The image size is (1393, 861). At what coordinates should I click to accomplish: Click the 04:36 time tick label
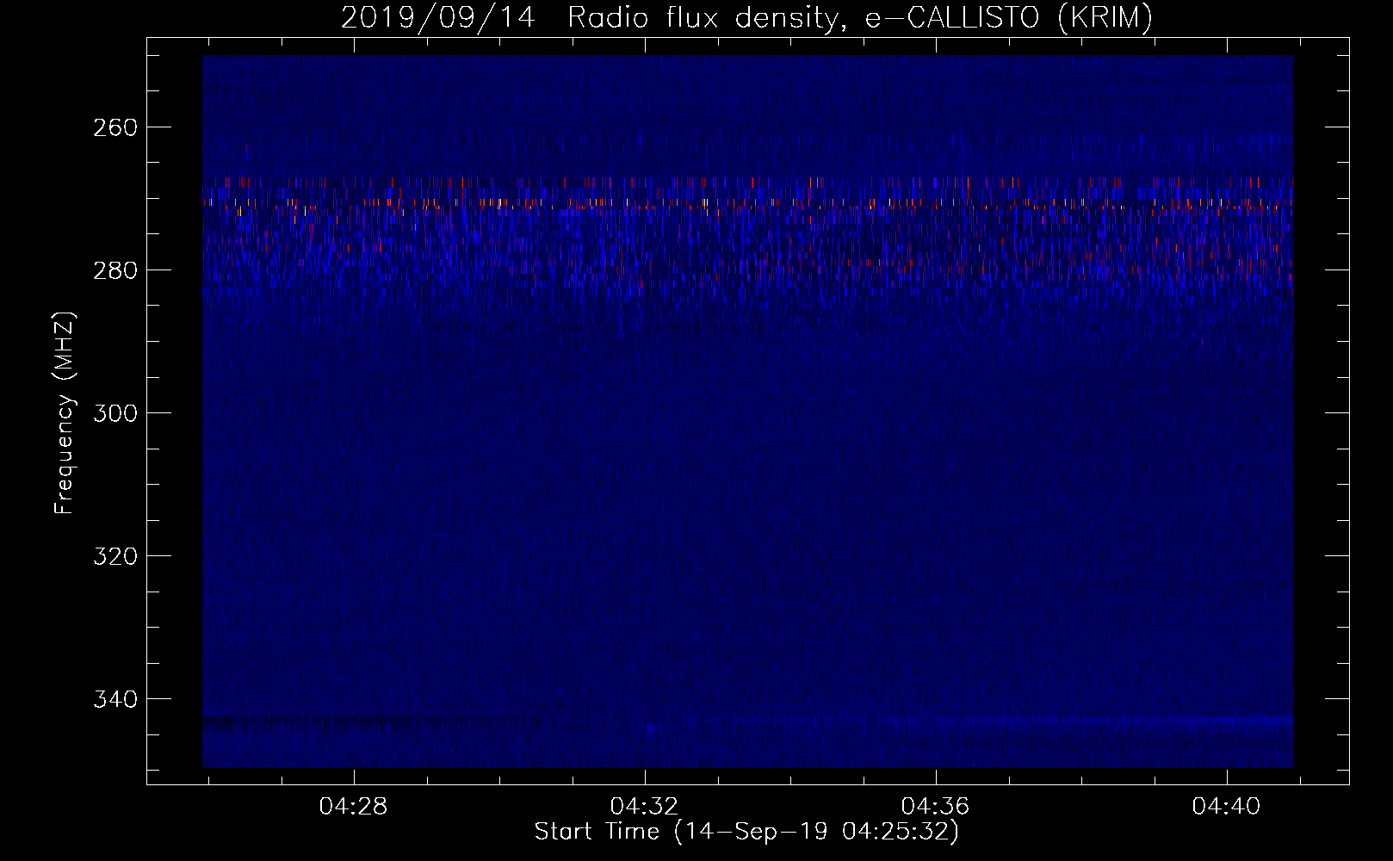pos(935,806)
